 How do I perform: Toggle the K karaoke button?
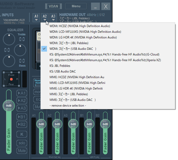click(x=22, y=134)
